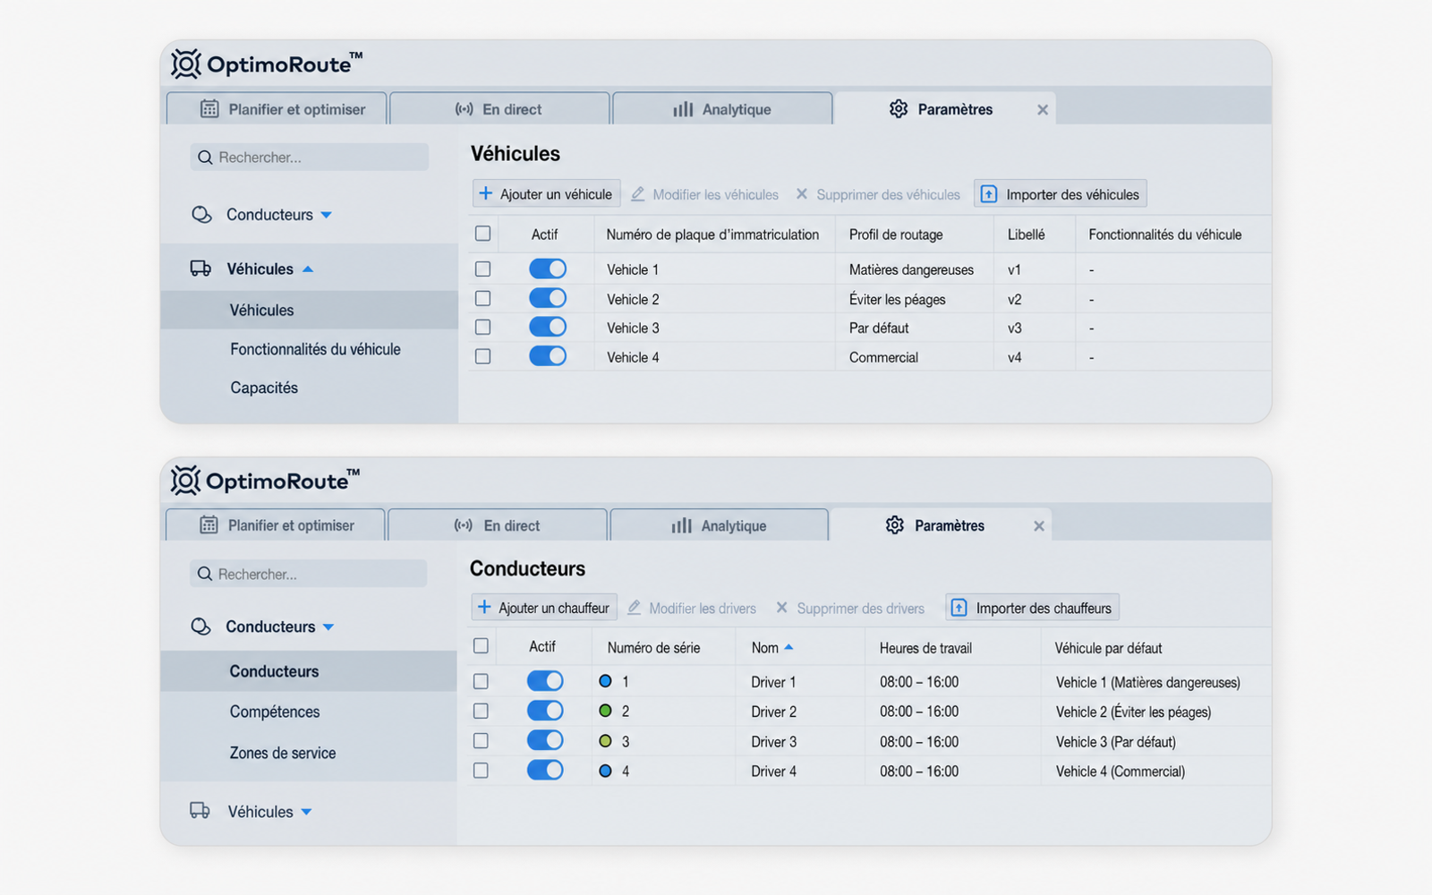Check the box for the Vehicle 2 row
This screenshot has height=895, width=1432.
pos(483,298)
